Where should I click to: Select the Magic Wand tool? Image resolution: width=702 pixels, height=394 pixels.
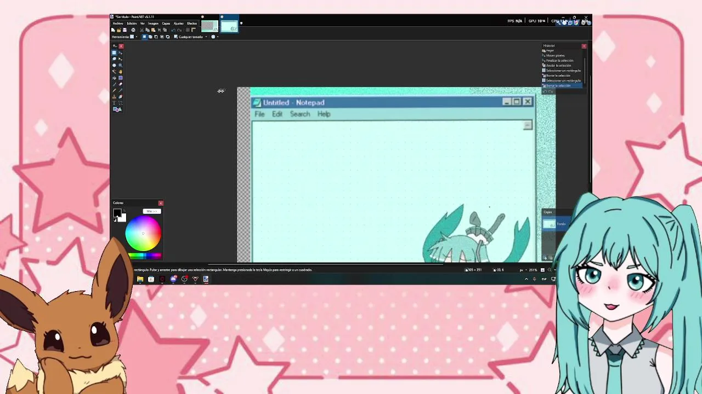pos(114,72)
